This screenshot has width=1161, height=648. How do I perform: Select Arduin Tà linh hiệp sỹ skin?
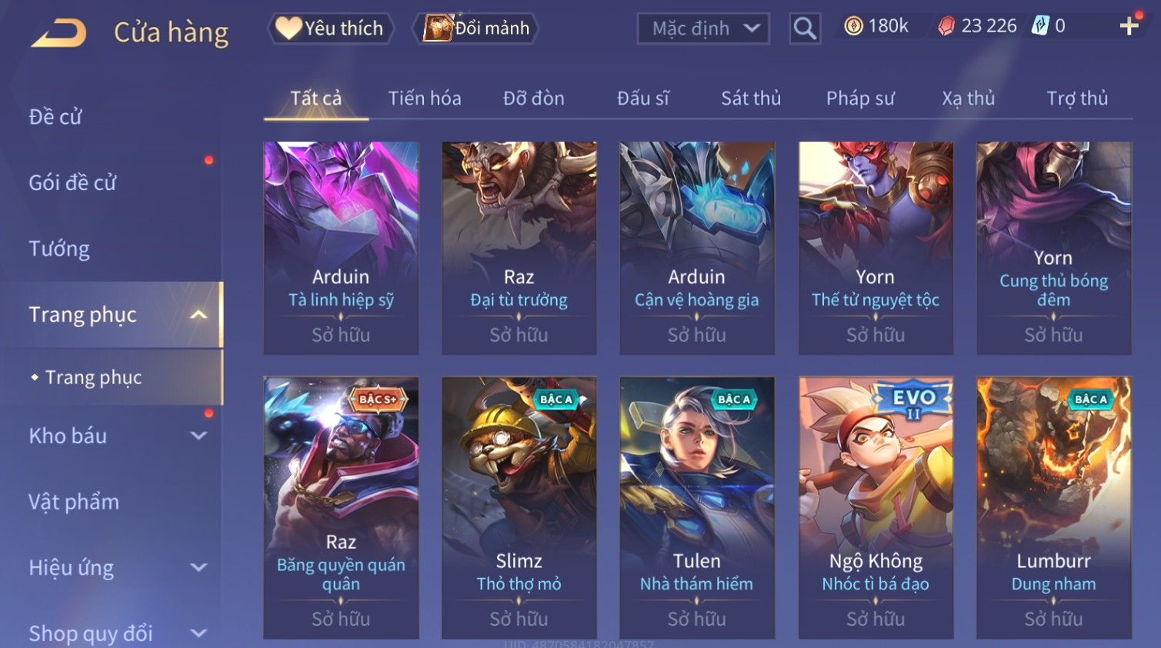341,248
